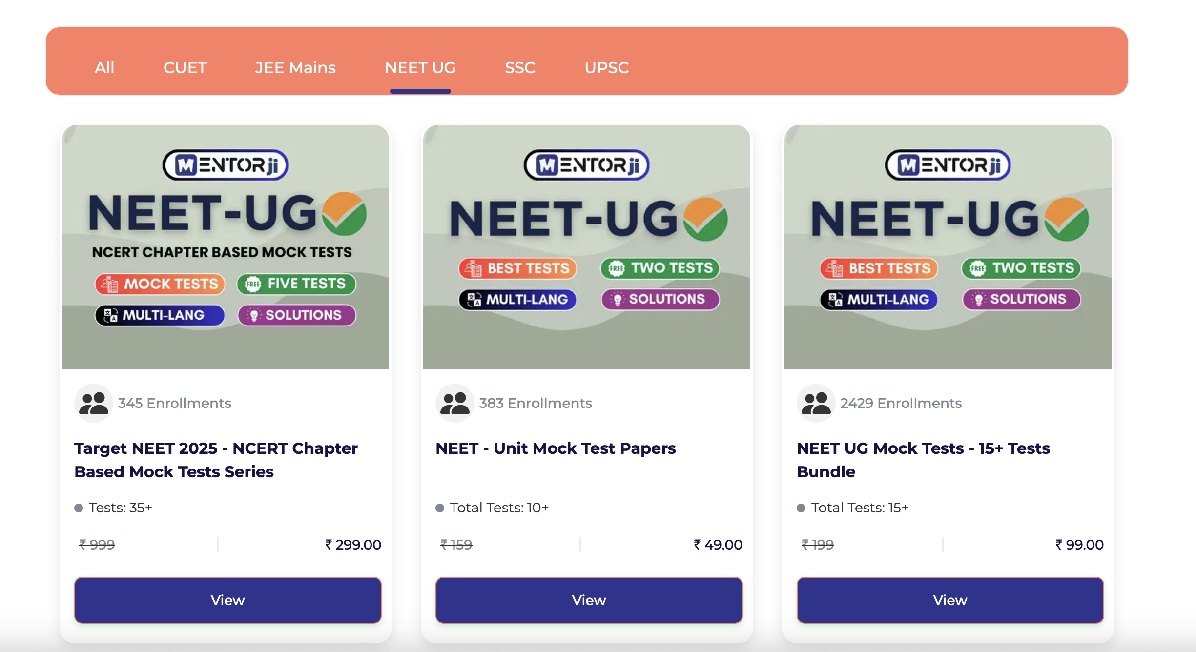Click the enrollments people icon on Unit Mock Test Papers card
This screenshot has width=1196, height=652.
pyautogui.click(x=455, y=403)
